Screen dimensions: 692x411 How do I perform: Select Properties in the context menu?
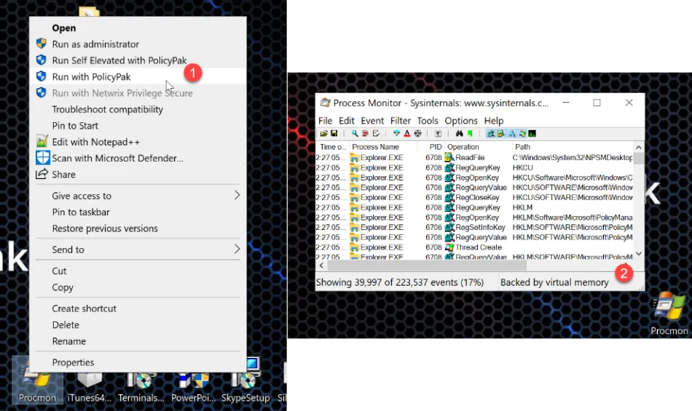[73, 362]
